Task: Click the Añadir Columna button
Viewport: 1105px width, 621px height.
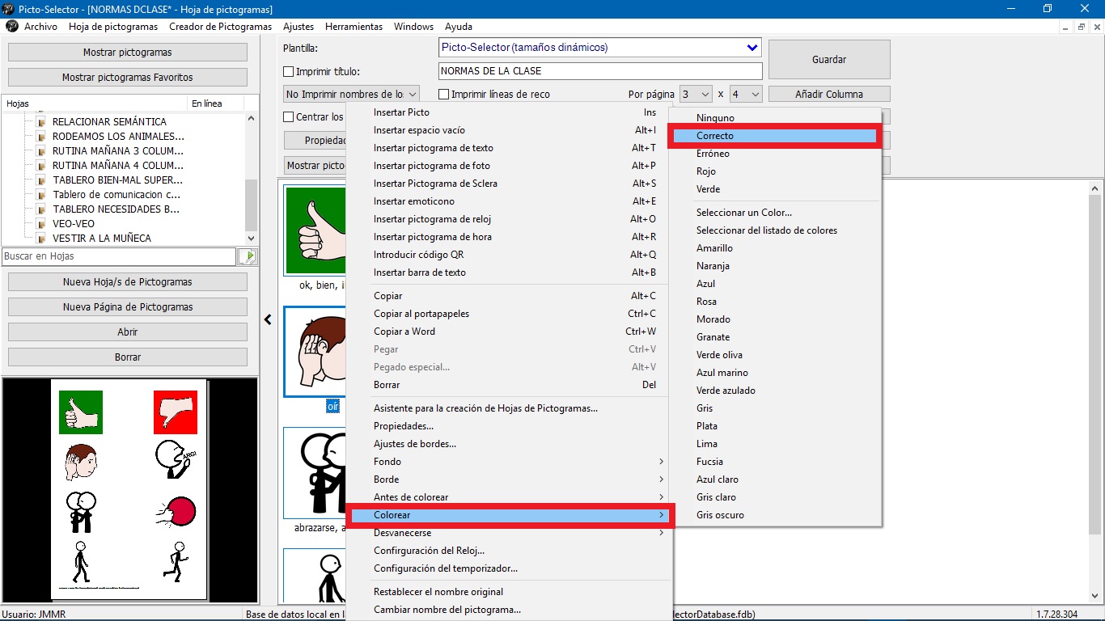Action: click(828, 94)
